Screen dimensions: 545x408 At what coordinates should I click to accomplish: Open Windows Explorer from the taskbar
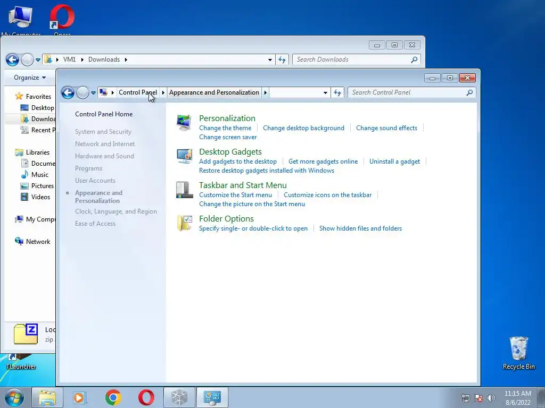pyautogui.click(x=47, y=397)
